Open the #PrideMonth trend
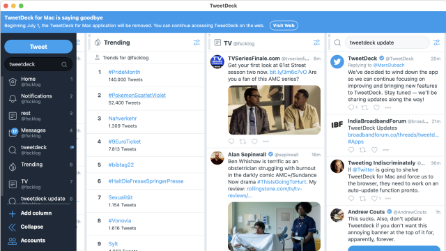This screenshot has height=251, width=446. coord(124,73)
